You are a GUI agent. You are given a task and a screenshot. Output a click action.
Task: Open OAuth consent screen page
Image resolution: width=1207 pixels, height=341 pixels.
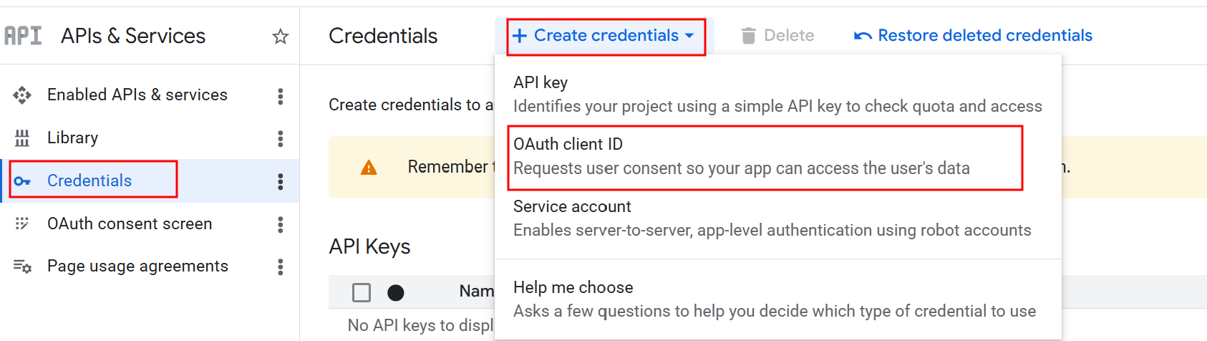point(130,224)
